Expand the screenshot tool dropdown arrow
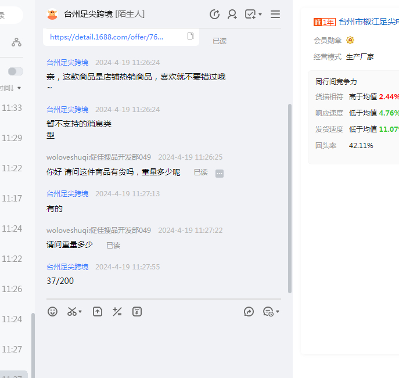 coord(81,312)
